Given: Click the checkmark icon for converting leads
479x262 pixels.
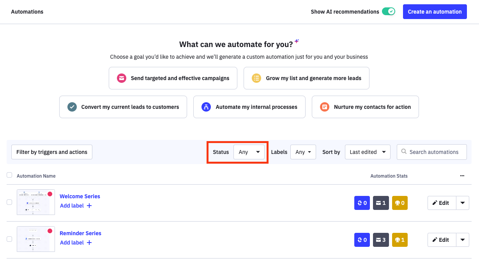Looking at the screenshot, I should (x=72, y=107).
